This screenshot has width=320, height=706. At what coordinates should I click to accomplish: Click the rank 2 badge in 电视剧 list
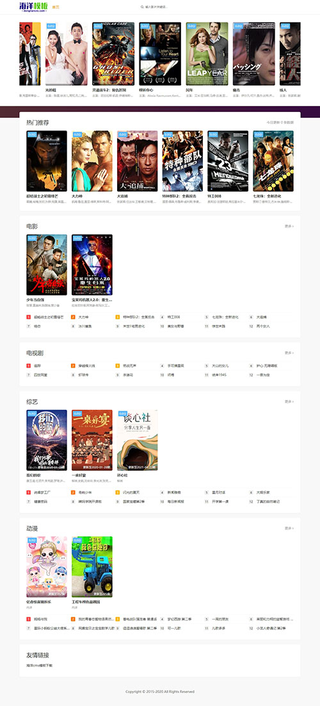(x=73, y=366)
